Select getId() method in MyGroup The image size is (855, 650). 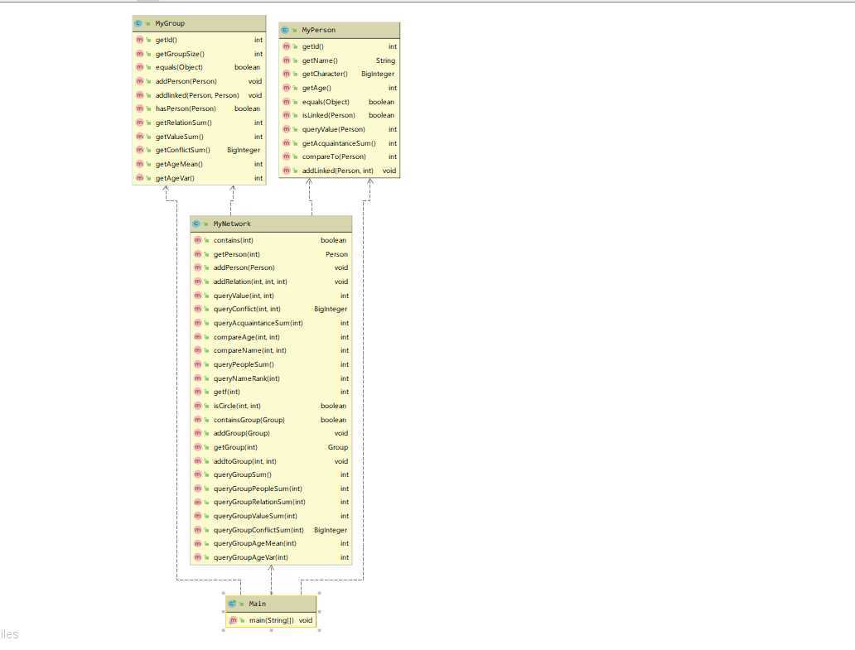point(199,40)
